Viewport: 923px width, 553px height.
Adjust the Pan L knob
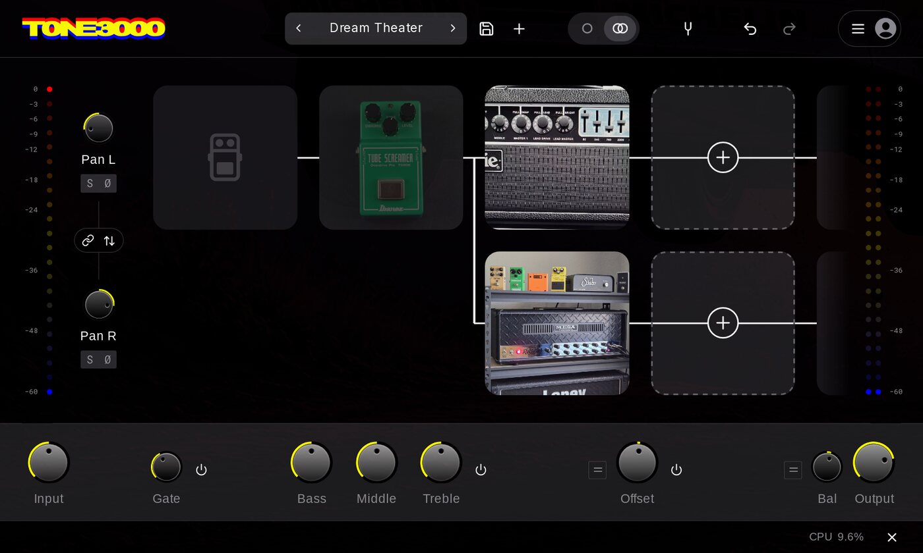[x=98, y=128]
